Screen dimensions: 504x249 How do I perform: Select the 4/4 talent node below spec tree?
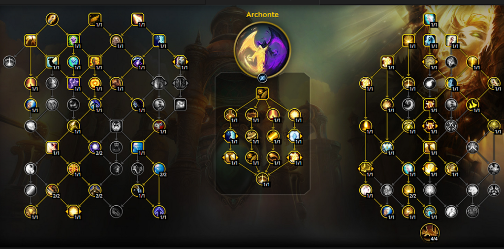tap(430, 233)
